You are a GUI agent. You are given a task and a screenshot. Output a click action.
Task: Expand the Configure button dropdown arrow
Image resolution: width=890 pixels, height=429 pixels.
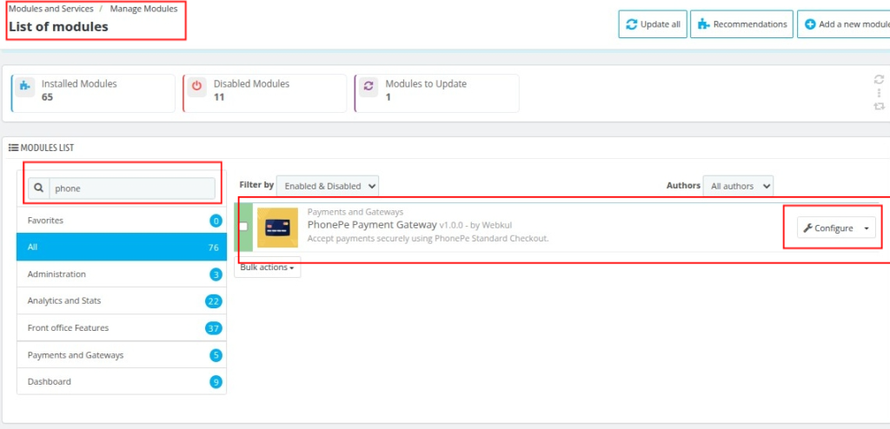[867, 228]
